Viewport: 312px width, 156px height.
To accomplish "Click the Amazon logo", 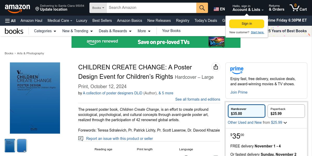I will [x=17, y=8].
